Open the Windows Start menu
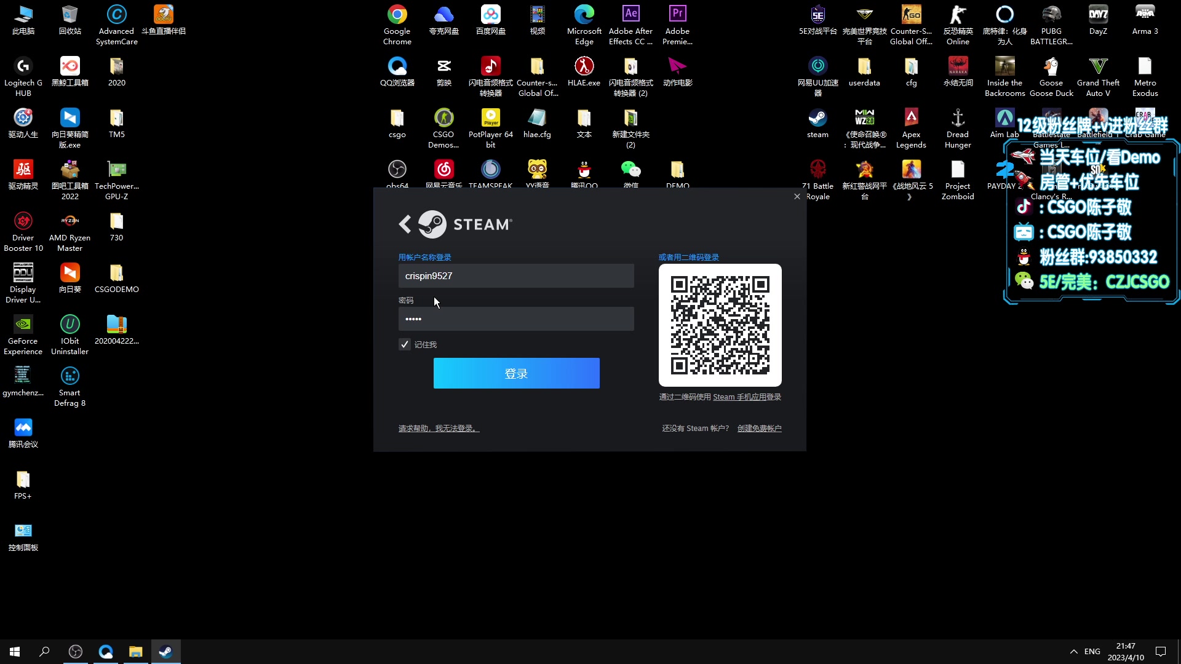This screenshot has width=1181, height=664. (x=15, y=652)
